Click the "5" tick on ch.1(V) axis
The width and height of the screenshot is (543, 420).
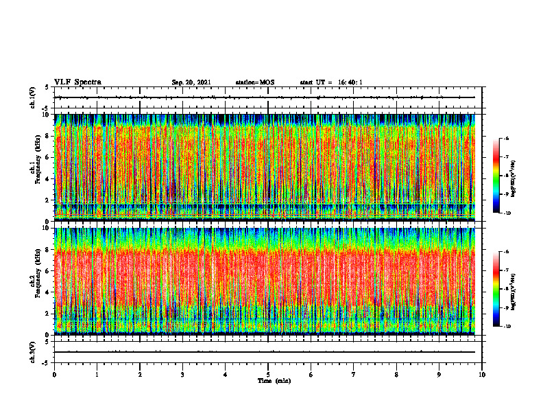click(47, 87)
